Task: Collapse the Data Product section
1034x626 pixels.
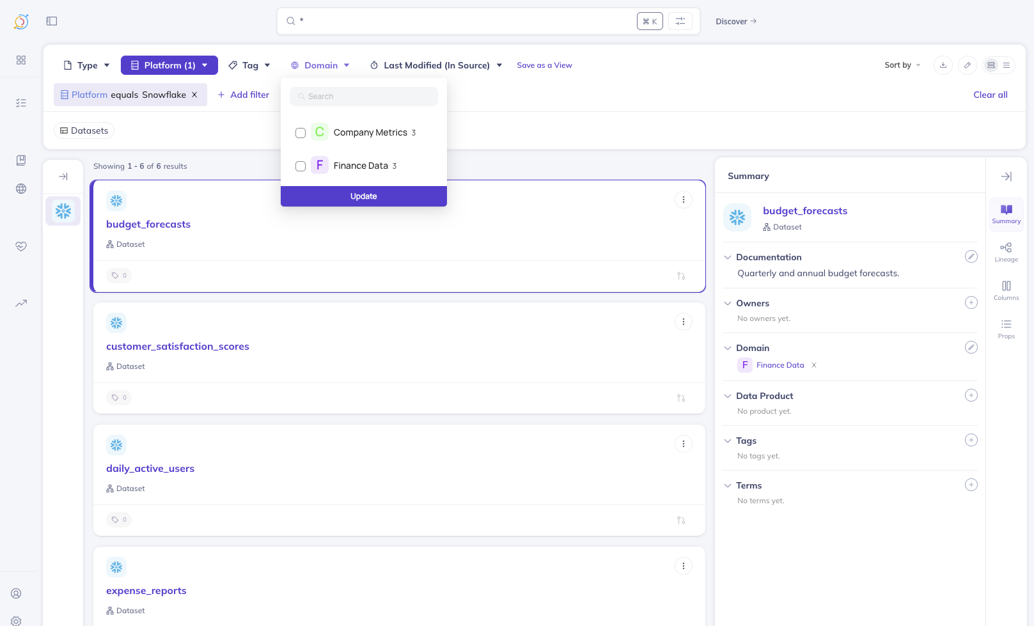Action: point(728,396)
